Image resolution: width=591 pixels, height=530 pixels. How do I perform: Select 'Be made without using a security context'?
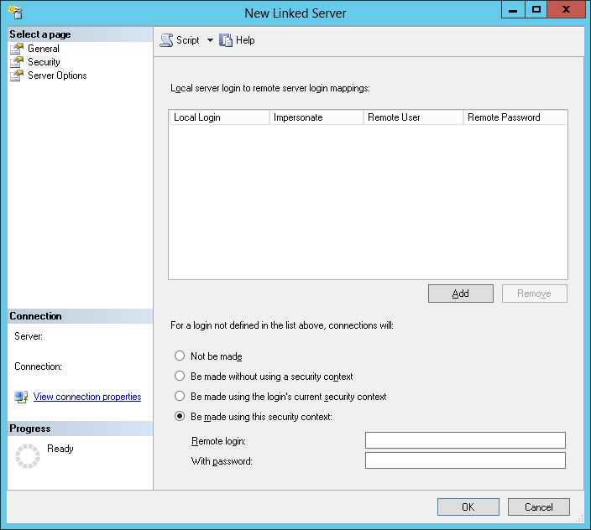180,376
